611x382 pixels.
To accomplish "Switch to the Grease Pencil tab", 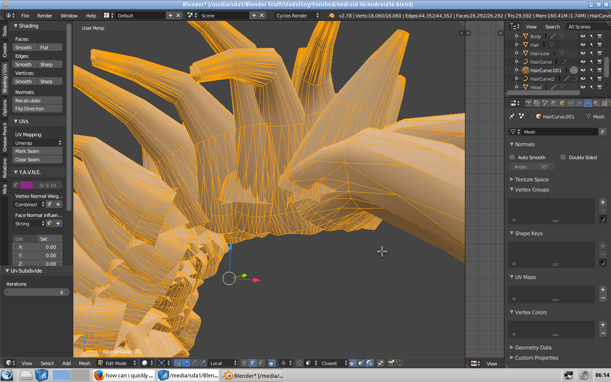I will (x=5, y=137).
